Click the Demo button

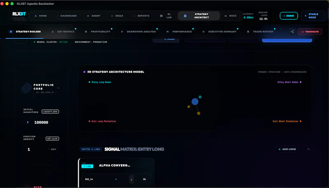coord(289,16)
